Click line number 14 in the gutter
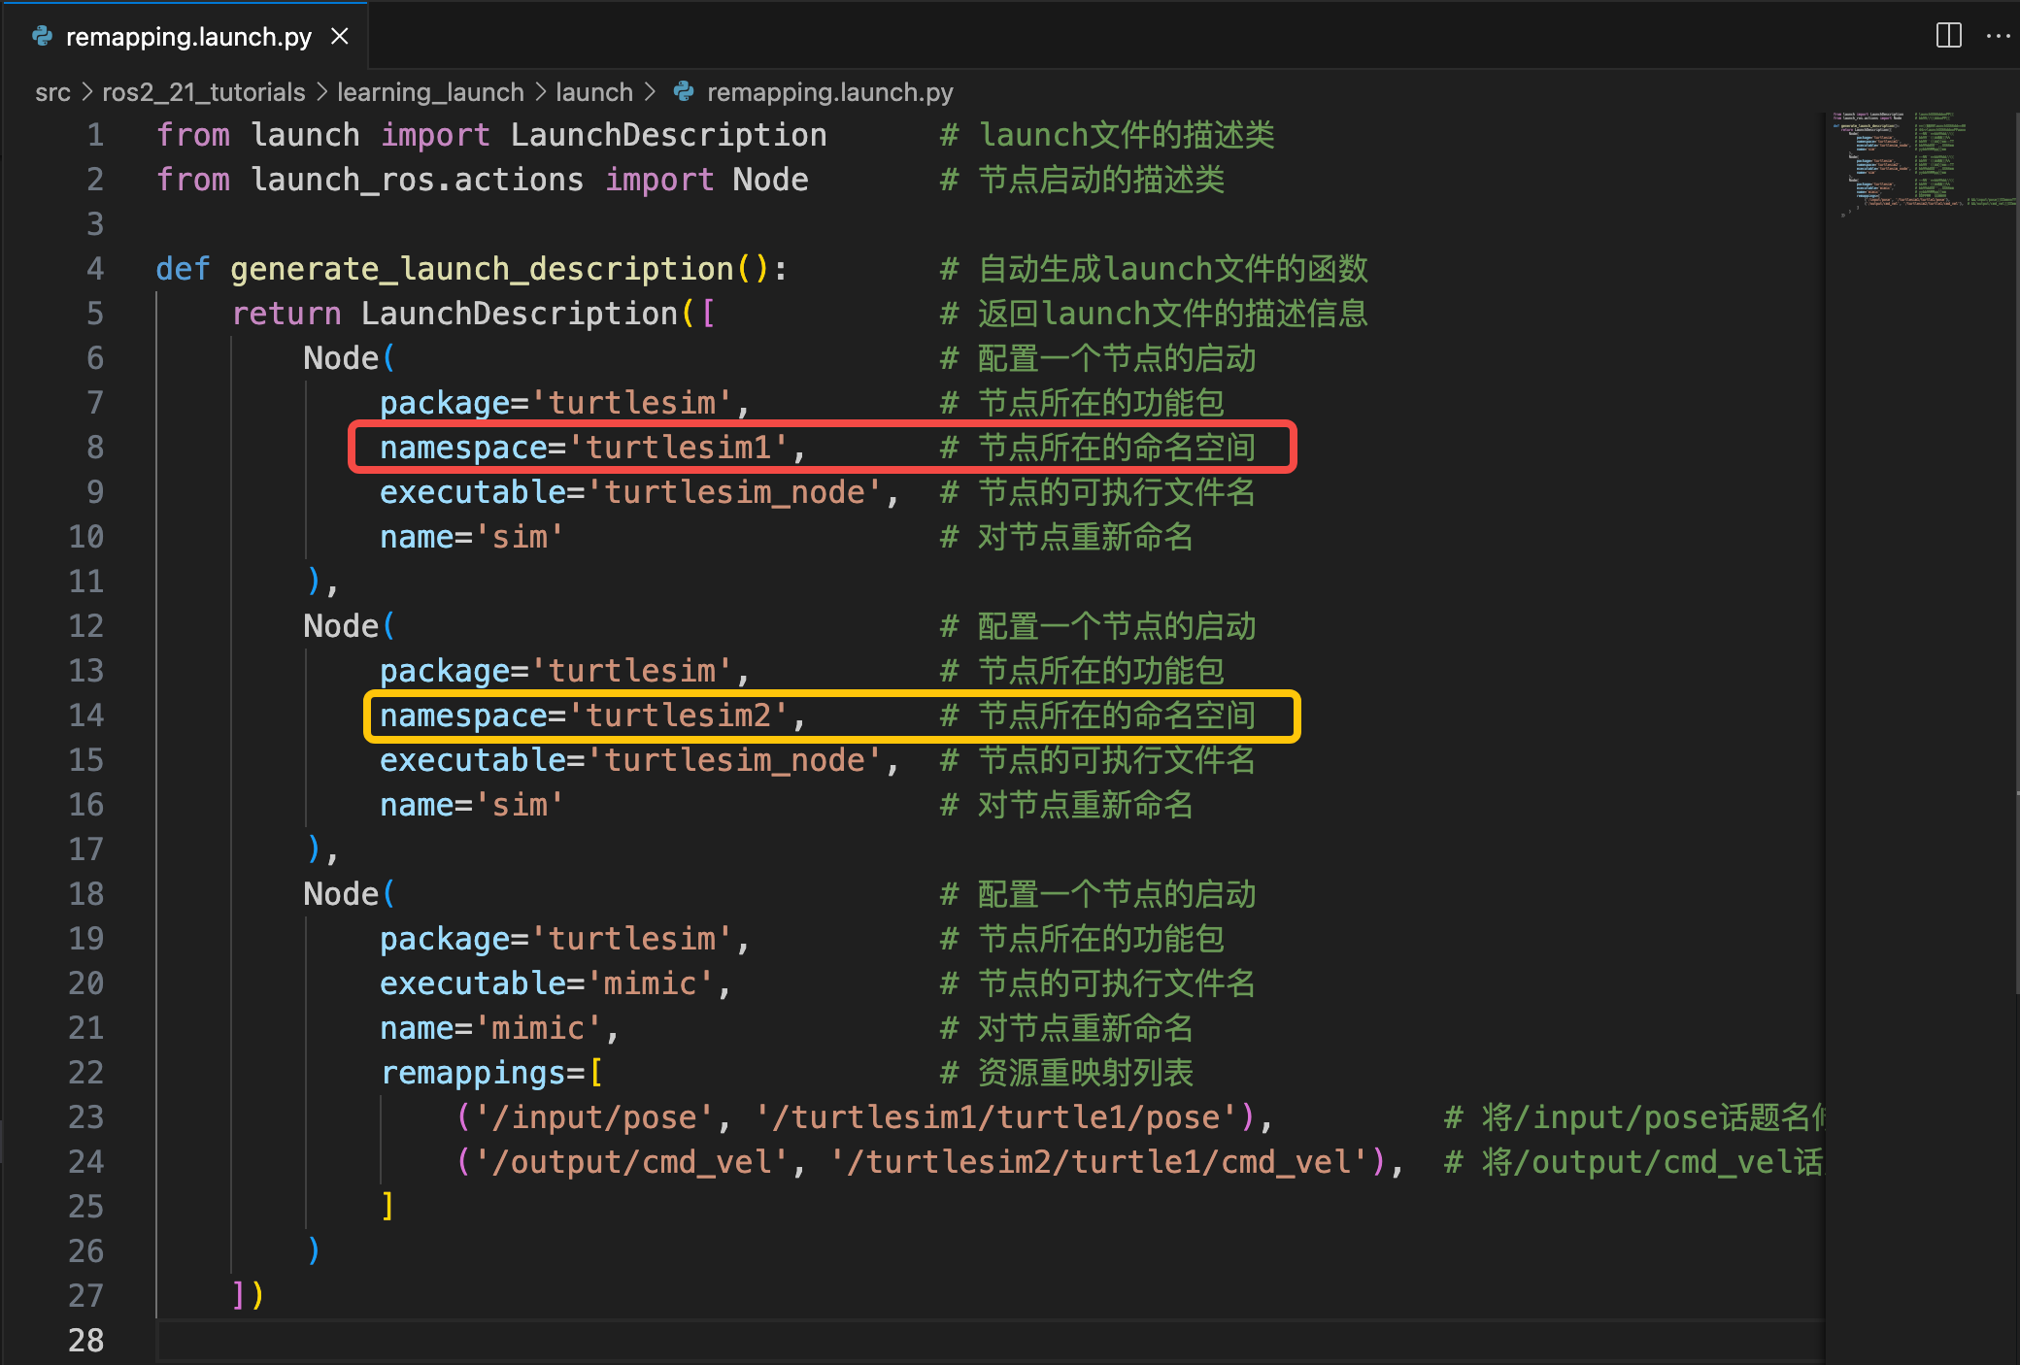2020x1365 pixels. (x=86, y=716)
